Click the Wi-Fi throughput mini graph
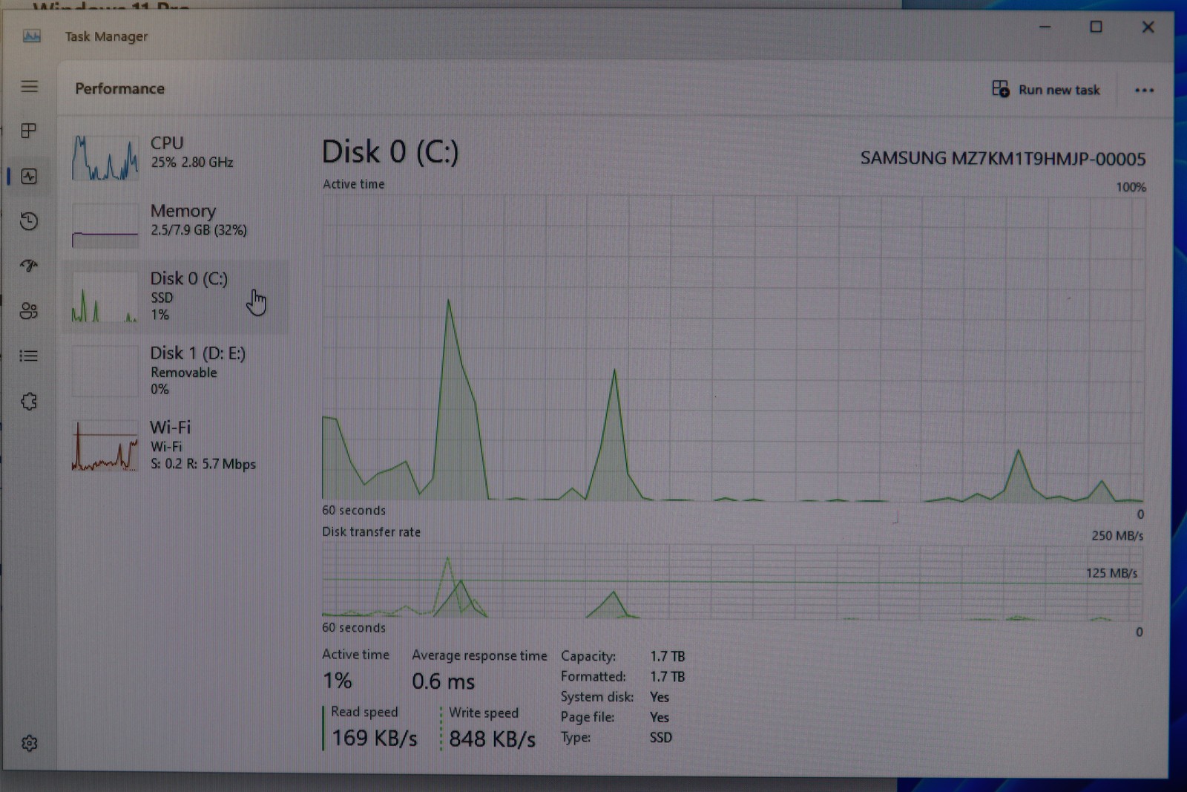1187x792 pixels. [x=105, y=446]
